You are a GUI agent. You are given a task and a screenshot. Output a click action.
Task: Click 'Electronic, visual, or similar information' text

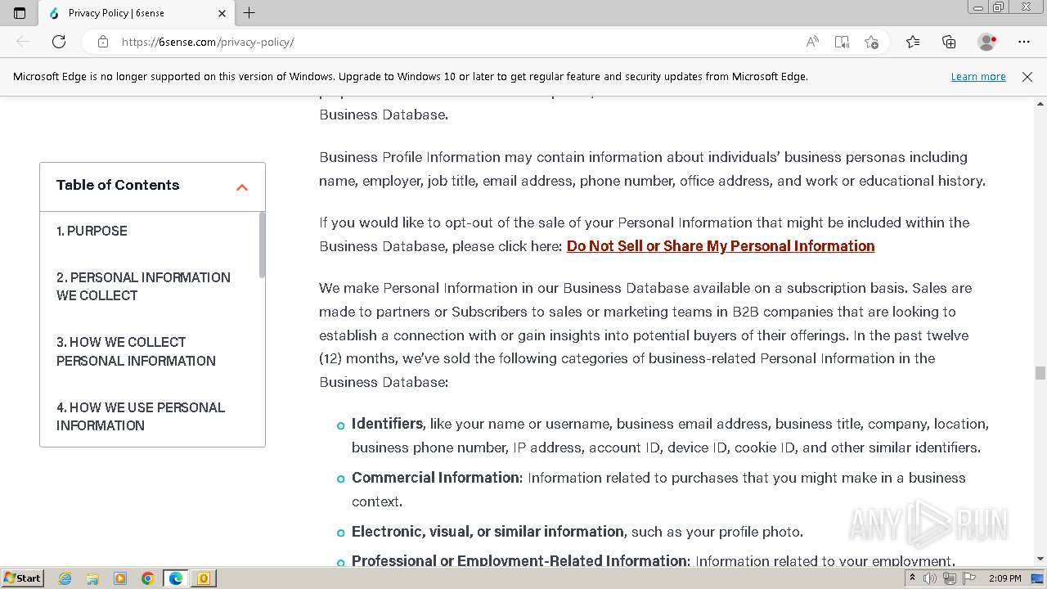click(488, 532)
